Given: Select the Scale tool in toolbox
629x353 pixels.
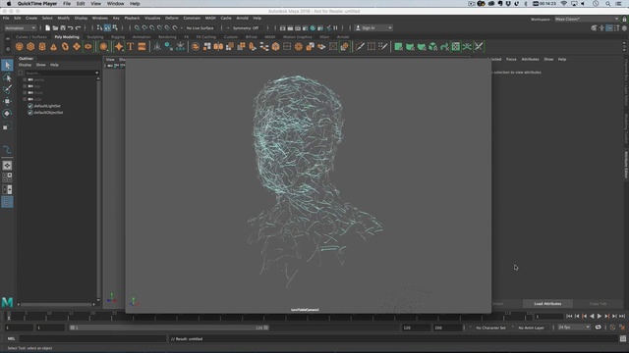Looking at the screenshot, I should point(7,126).
